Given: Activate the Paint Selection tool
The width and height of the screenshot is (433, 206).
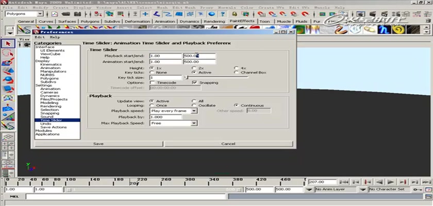Looking at the screenshot, I should click(x=8, y=62).
